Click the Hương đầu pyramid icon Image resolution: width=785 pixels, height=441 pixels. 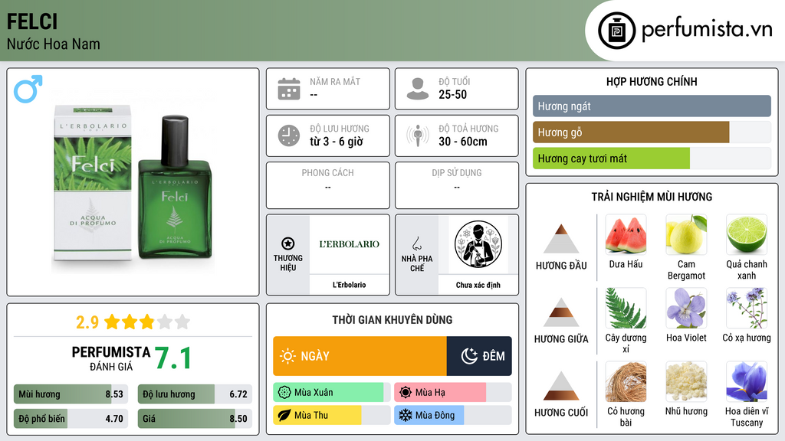(x=561, y=239)
